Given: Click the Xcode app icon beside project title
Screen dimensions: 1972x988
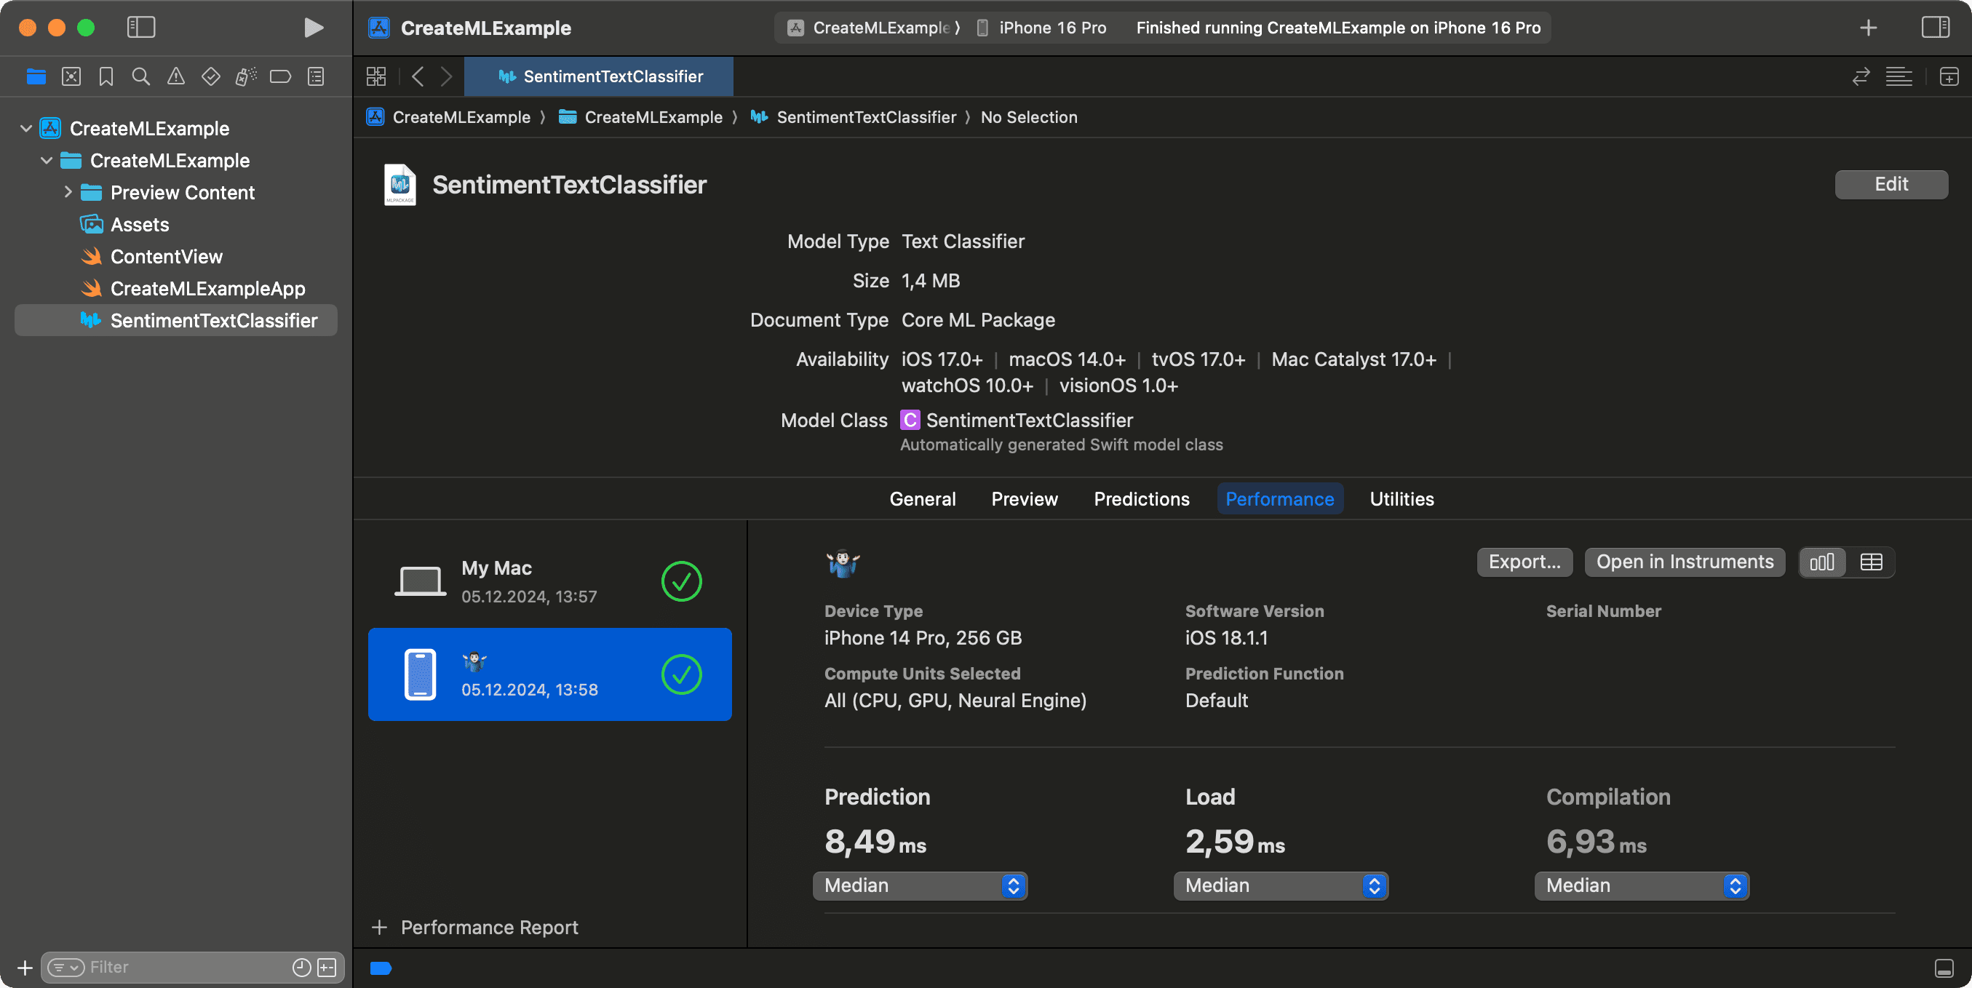Looking at the screenshot, I should click(x=379, y=28).
